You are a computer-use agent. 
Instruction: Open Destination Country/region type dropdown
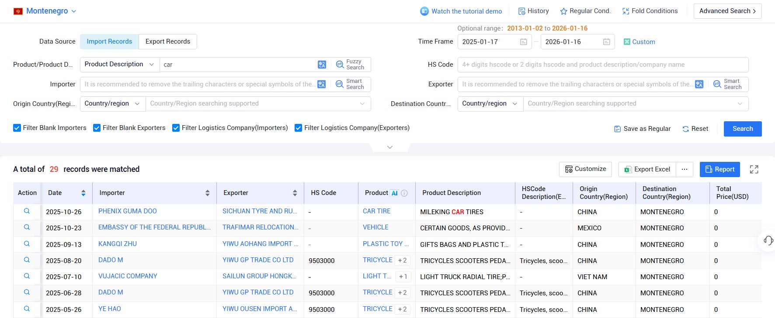tap(490, 104)
